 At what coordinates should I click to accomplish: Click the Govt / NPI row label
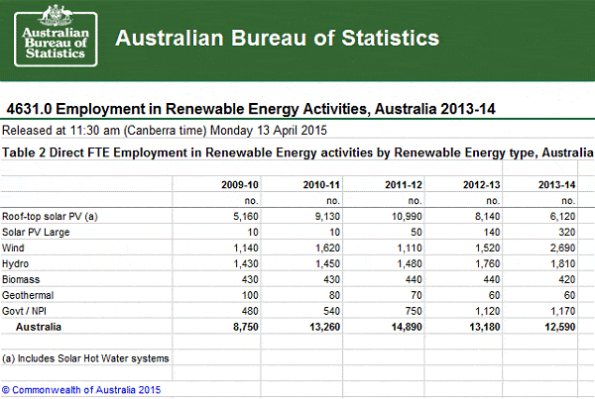[x=24, y=311]
